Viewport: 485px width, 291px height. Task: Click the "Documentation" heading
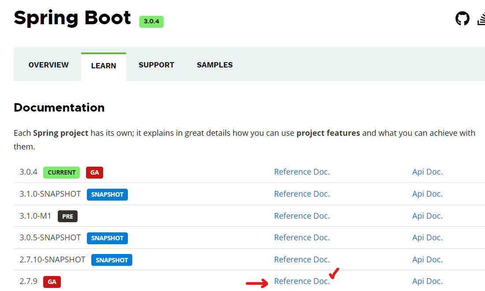pos(59,108)
